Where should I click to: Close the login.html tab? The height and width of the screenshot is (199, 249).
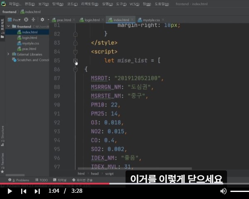click(x=103, y=20)
